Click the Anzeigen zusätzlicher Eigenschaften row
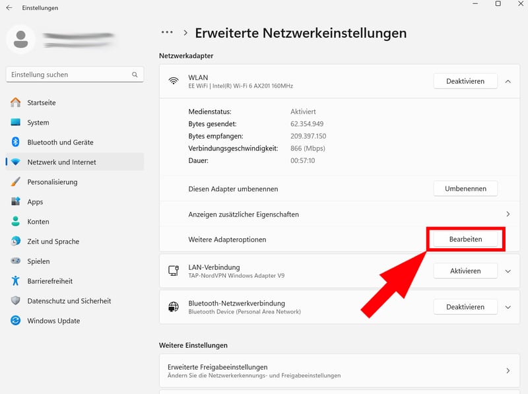The height and width of the screenshot is (394, 528). tap(339, 214)
